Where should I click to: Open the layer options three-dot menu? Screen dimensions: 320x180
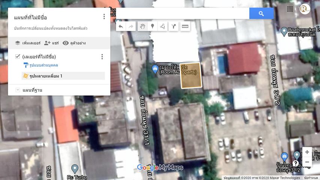(102, 57)
